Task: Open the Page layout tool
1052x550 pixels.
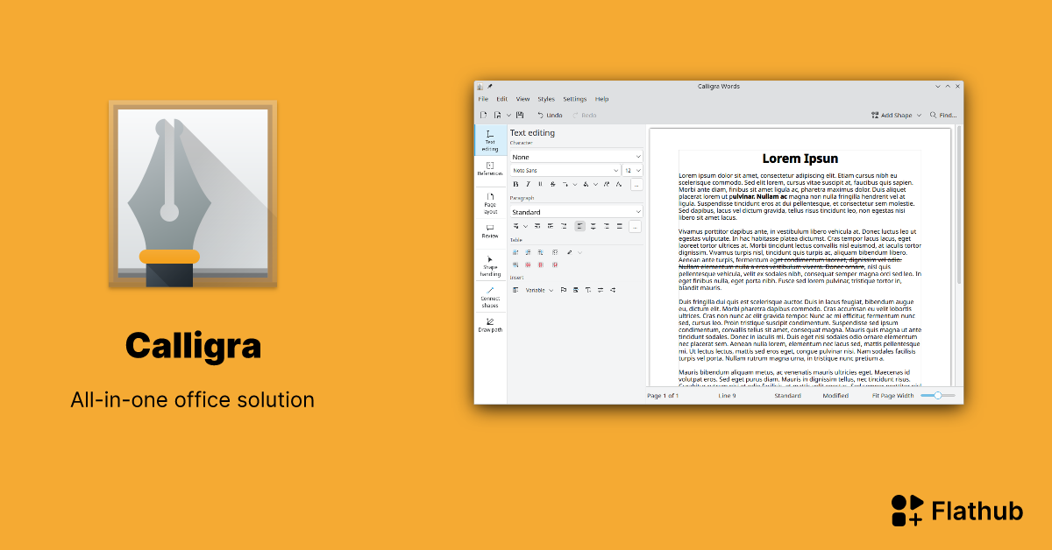Action: tap(490, 202)
